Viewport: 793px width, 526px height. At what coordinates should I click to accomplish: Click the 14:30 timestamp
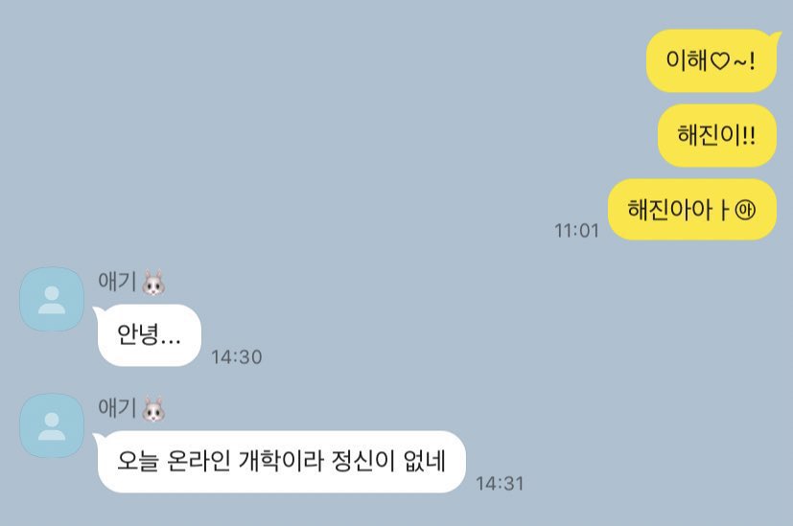click(x=237, y=356)
